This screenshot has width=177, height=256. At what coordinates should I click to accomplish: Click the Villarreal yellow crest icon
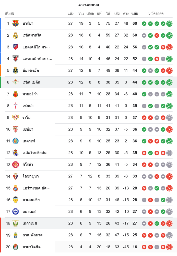[16, 70]
